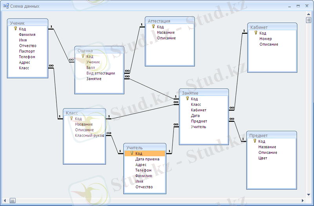Select Отчество field in Ученик table
Screen dimensions: 314x206
(27, 46)
